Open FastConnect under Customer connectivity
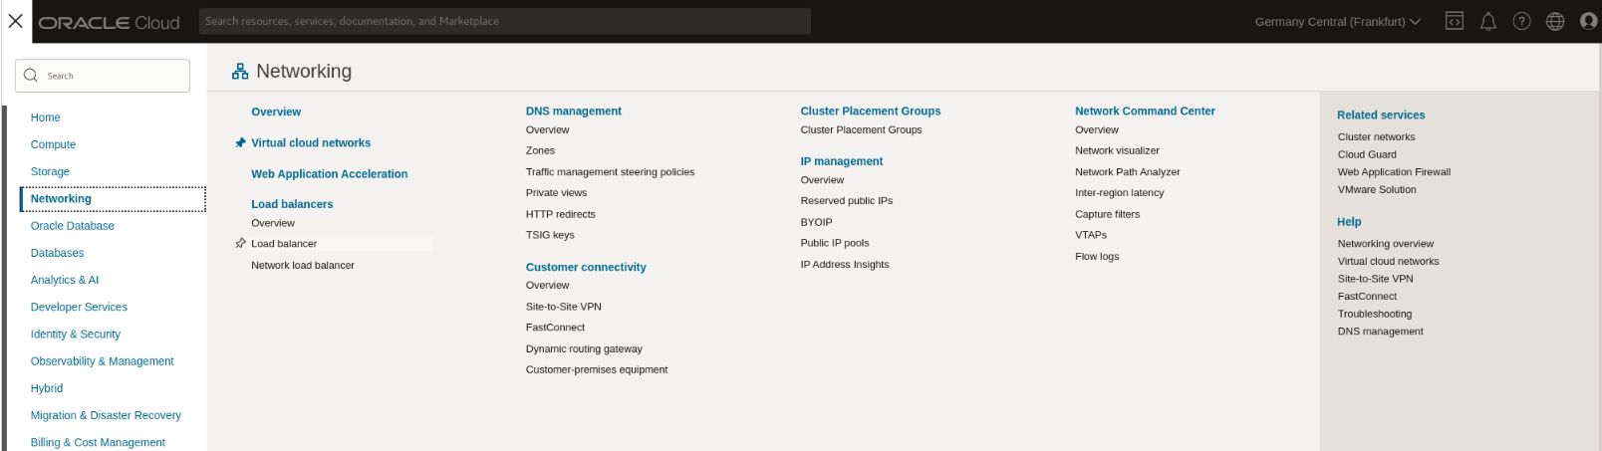Viewport: 1602px width, 451px height. pos(555,328)
